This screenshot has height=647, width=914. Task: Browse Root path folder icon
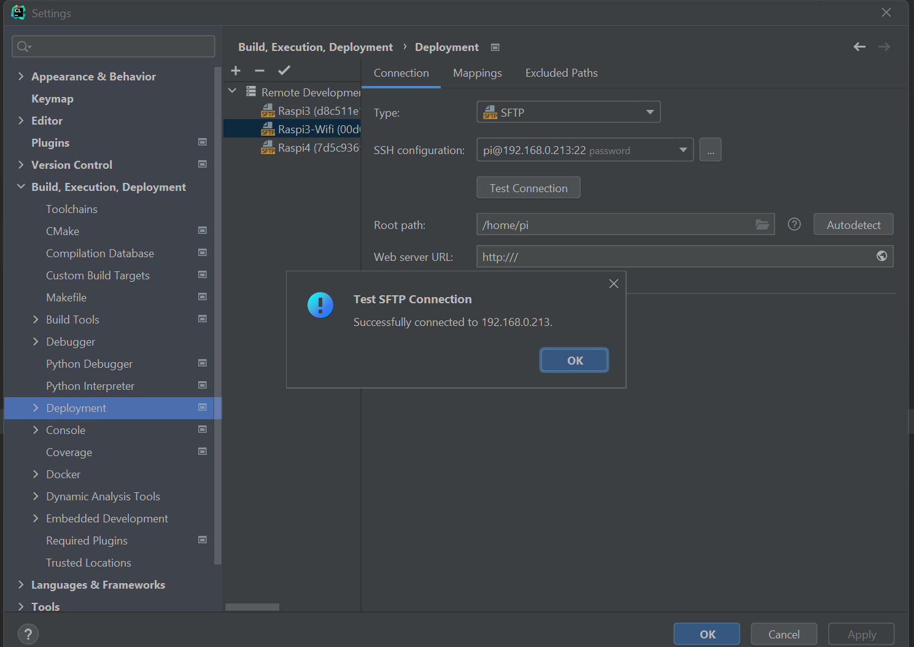[x=762, y=225]
